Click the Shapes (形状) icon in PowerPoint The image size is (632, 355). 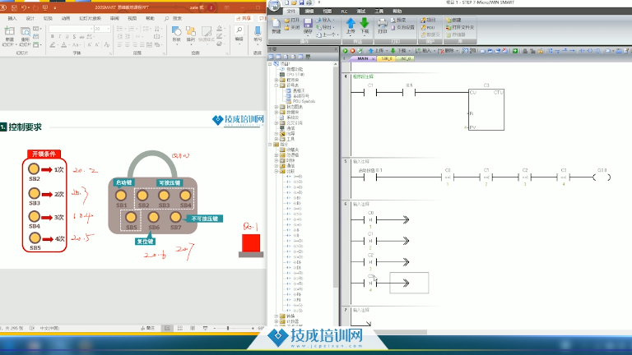click(176, 33)
